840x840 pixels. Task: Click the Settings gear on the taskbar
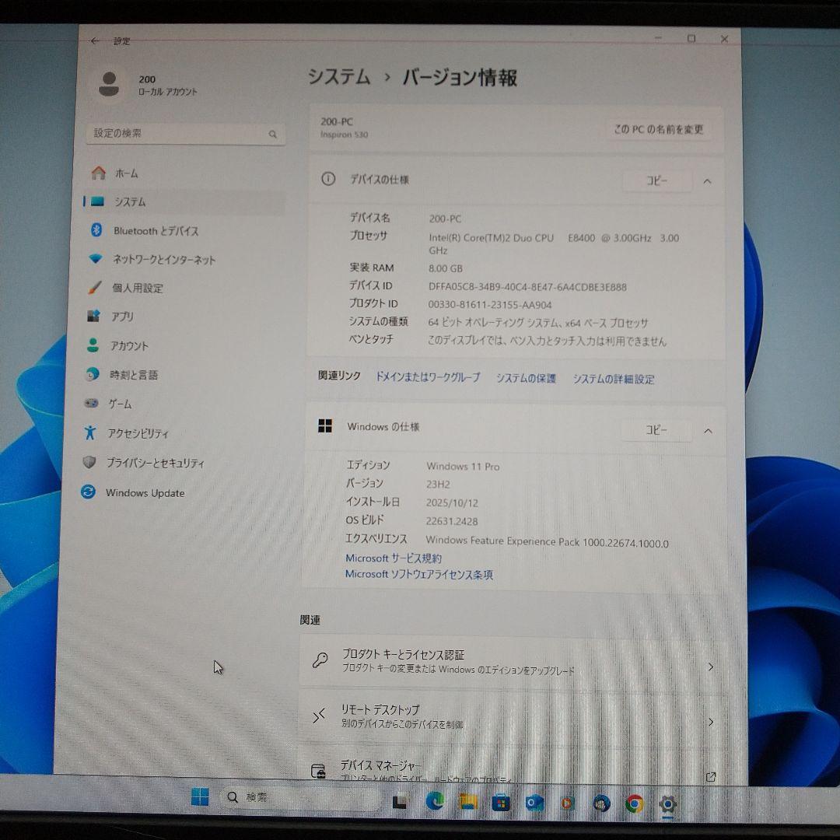[667, 803]
